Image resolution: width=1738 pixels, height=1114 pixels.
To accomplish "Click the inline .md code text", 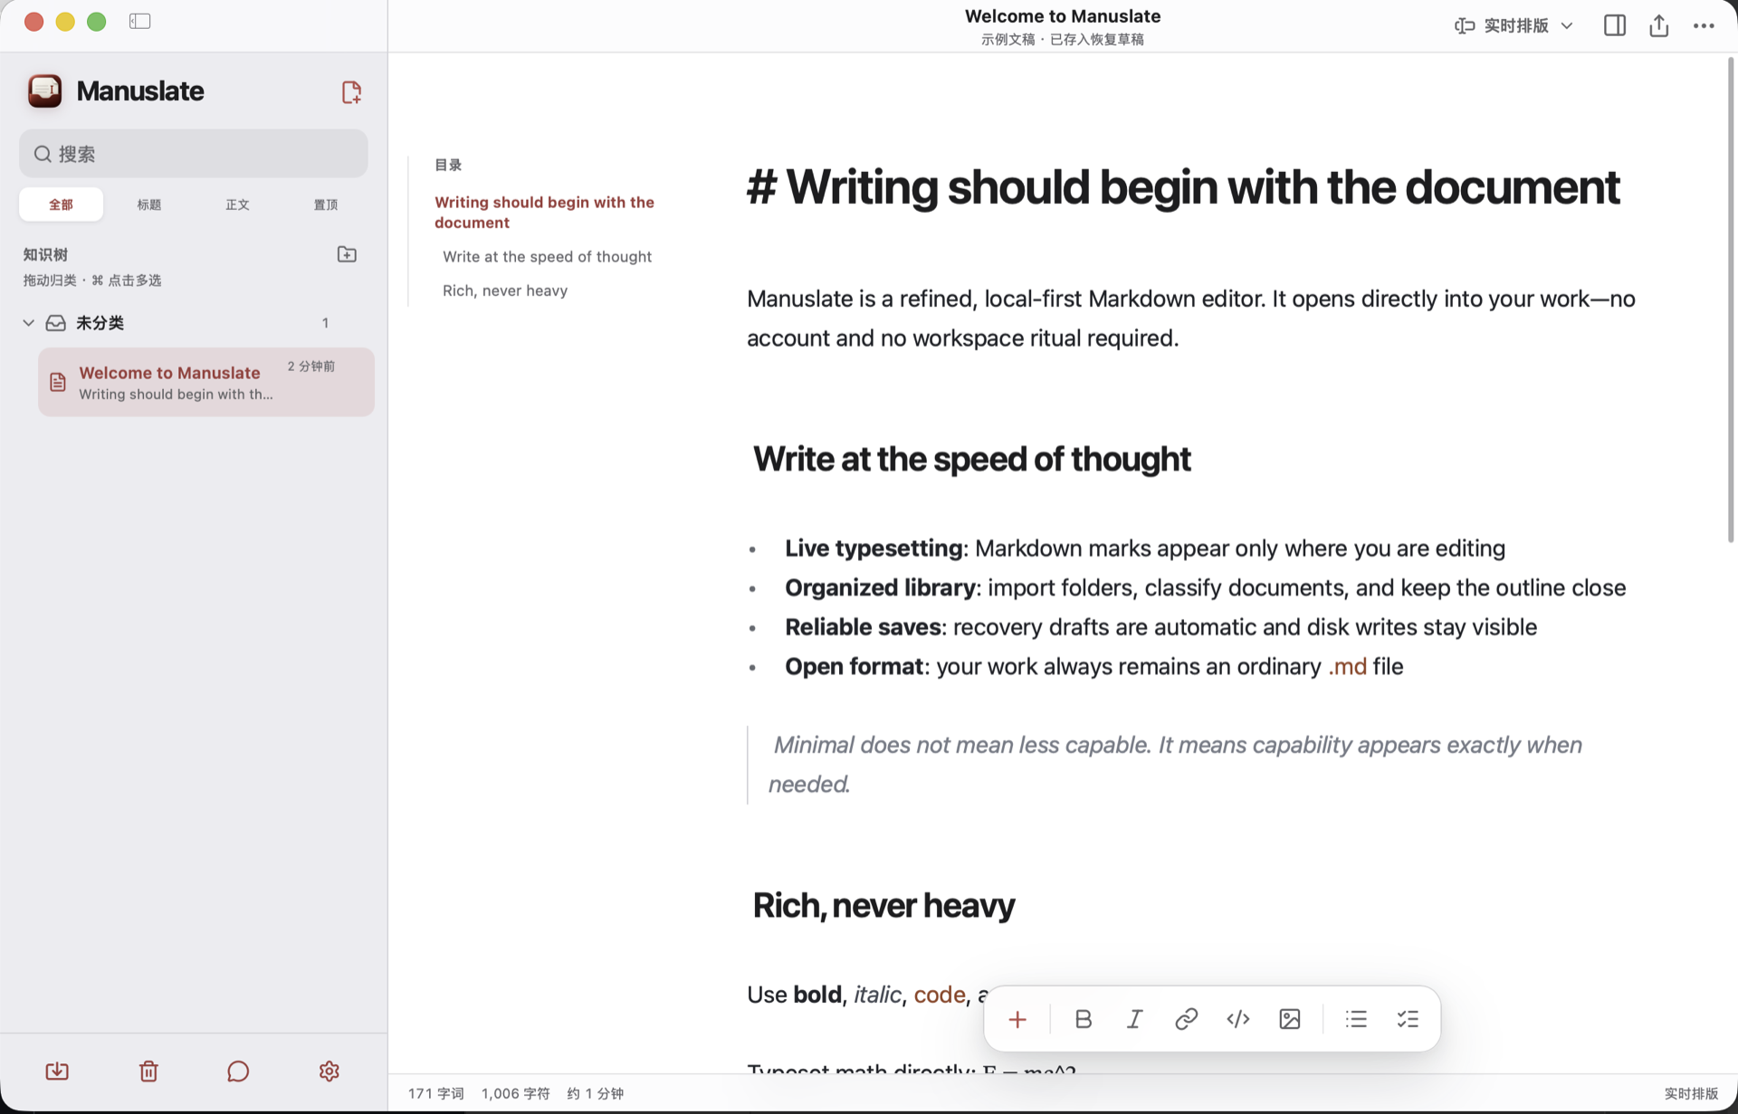I will tap(1347, 667).
